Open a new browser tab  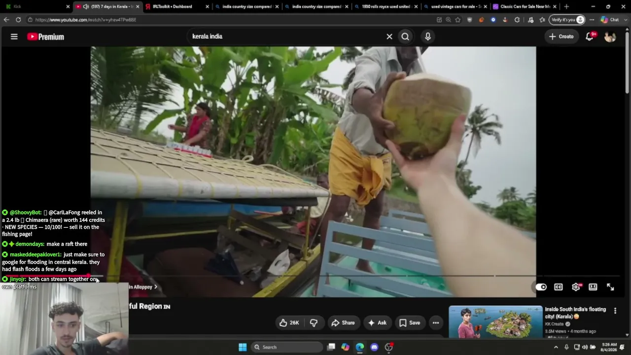(x=566, y=6)
